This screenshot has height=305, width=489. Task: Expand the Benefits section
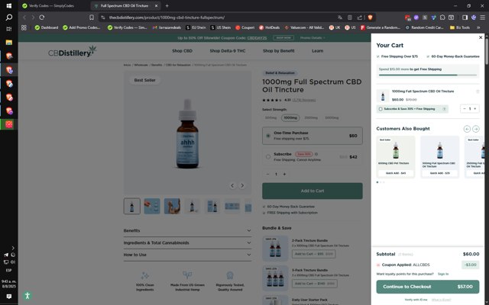point(187,230)
